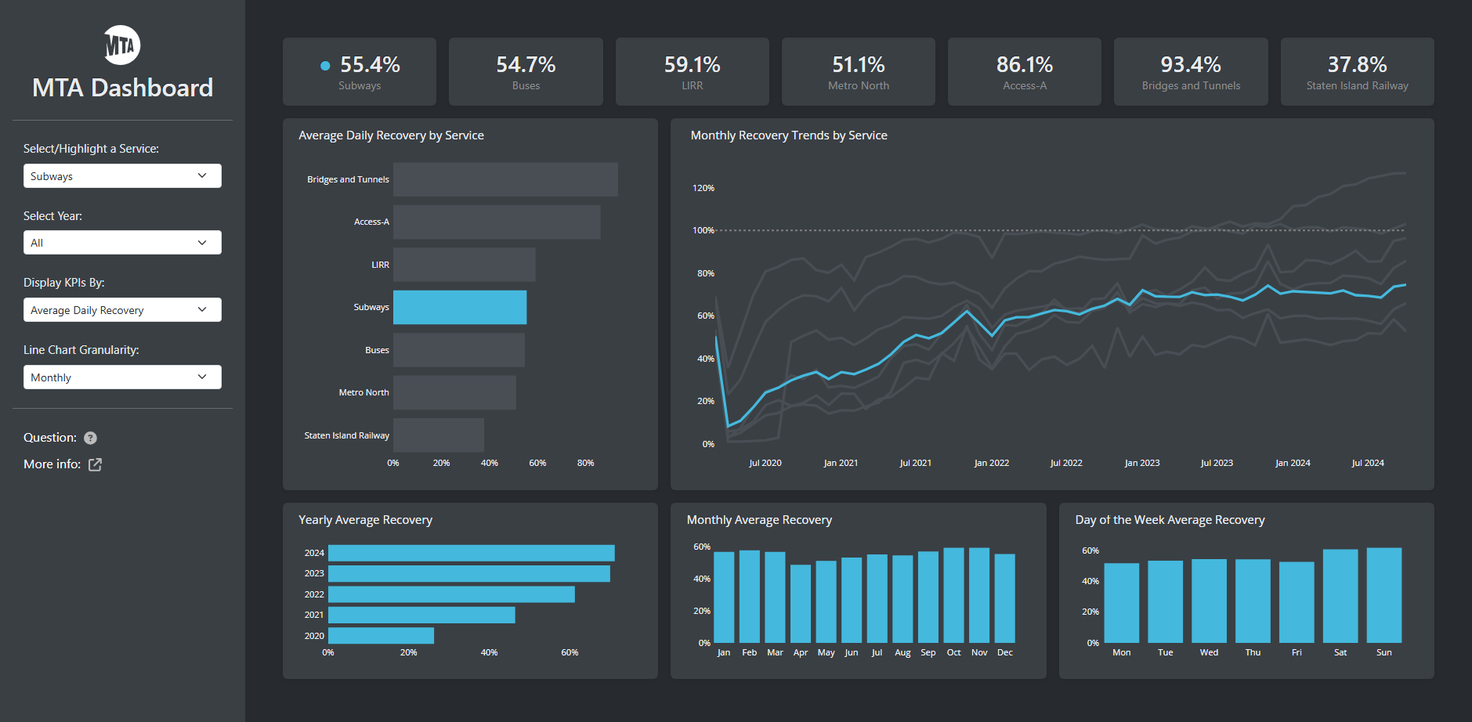Click the Feb monthly average bar
This screenshot has height=722, width=1472.
(x=750, y=597)
